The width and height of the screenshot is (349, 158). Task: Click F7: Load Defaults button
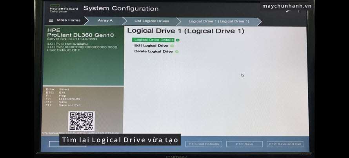pos(204,144)
